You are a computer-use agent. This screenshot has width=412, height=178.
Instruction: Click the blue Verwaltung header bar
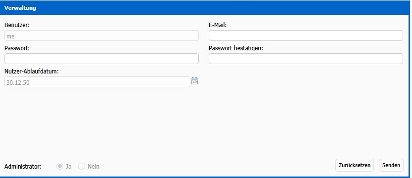pyautogui.click(x=206, y=8)
